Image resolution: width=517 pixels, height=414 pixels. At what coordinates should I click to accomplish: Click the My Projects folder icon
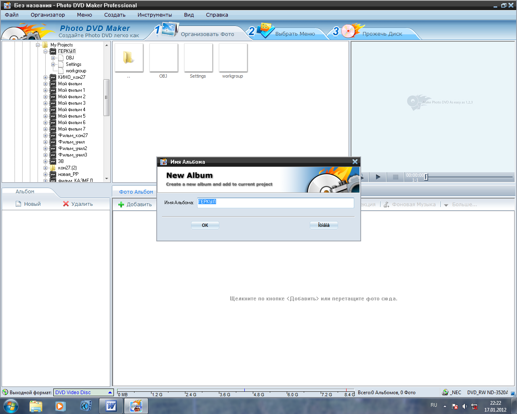[45, 45]
